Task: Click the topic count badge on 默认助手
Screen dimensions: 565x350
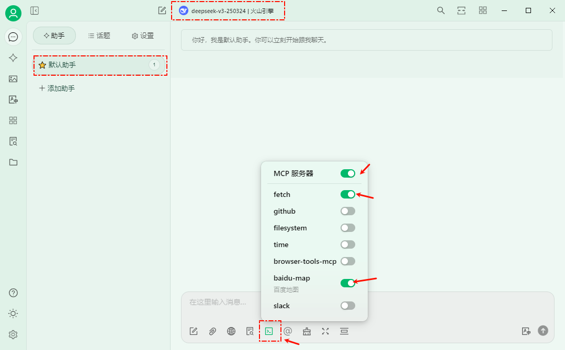Action: 154,65
